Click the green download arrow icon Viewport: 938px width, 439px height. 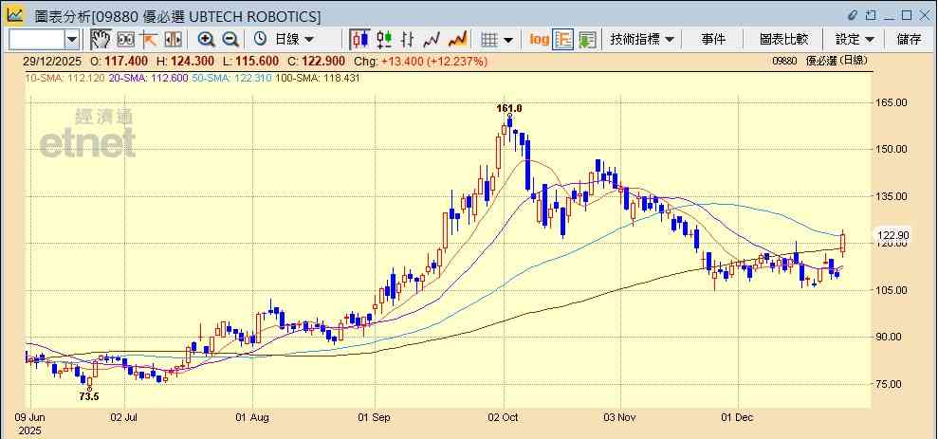click(x=587, y=40)
